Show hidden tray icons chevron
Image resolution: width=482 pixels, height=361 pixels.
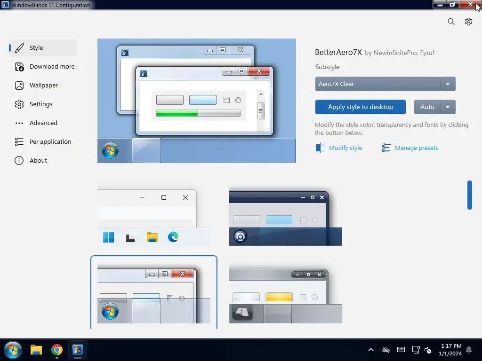371,350
